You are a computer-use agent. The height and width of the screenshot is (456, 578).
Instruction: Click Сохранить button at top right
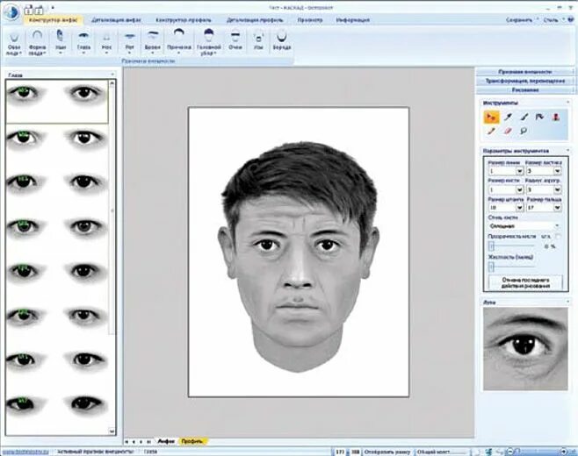pyautogui.click(x=519, y=20)
